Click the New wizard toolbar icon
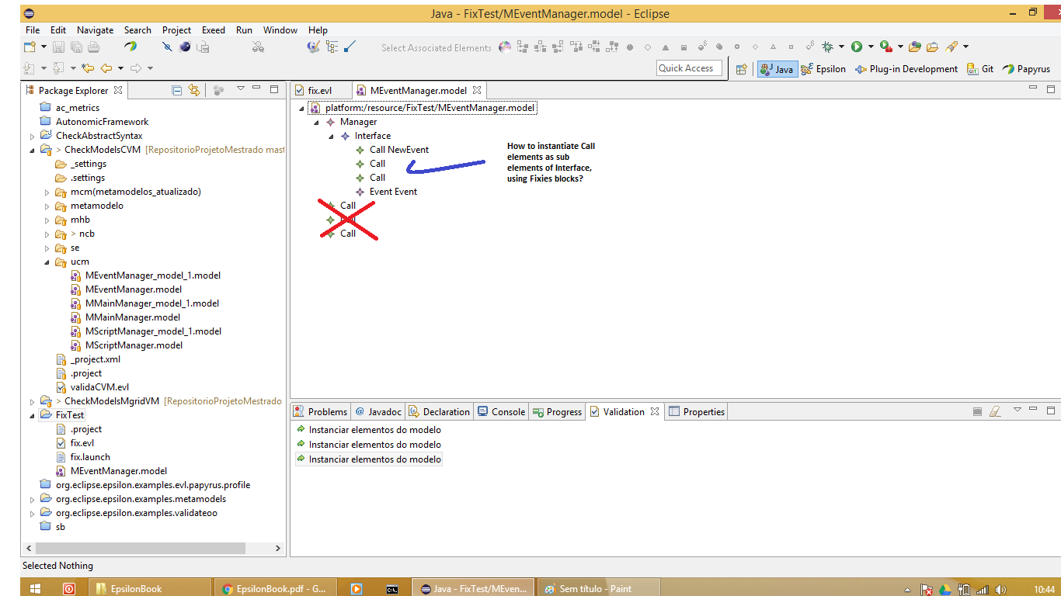 (30, 47)
